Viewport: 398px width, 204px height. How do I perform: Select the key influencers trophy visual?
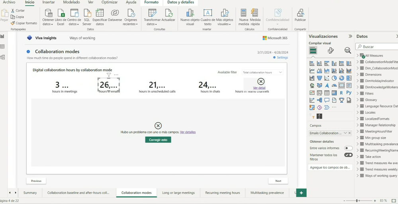click(x=342, y=100)
